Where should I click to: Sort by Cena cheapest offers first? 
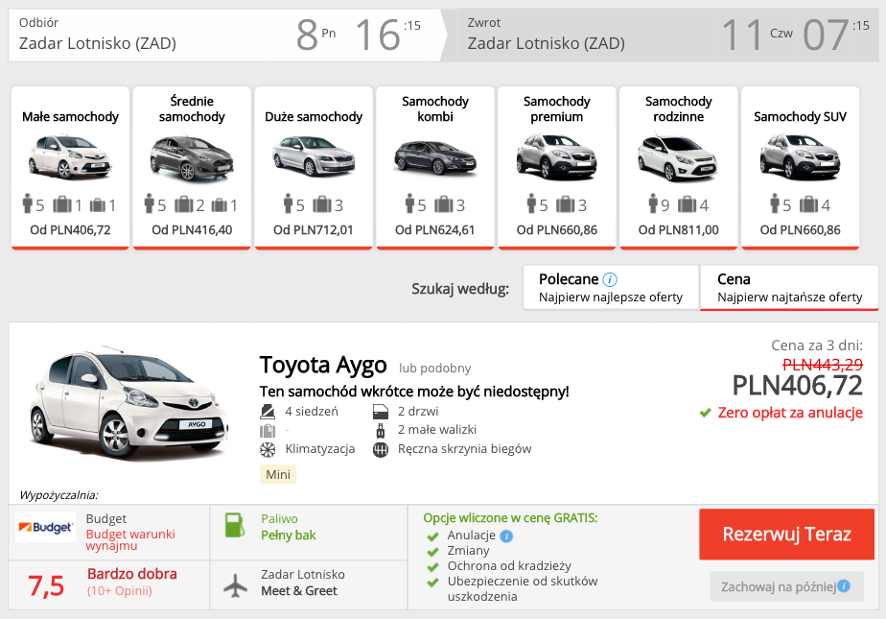[x=789, y=287]
